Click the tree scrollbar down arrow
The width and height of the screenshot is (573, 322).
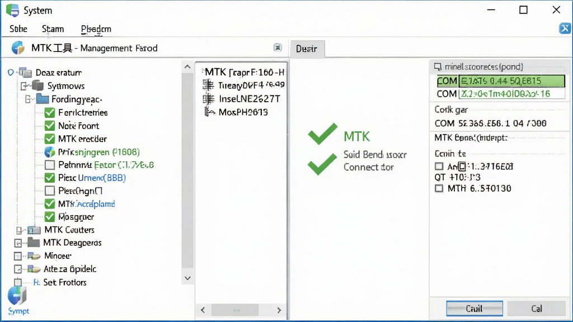(x=187, y=278)
